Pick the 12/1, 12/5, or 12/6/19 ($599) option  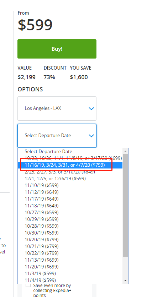[70, 178]
